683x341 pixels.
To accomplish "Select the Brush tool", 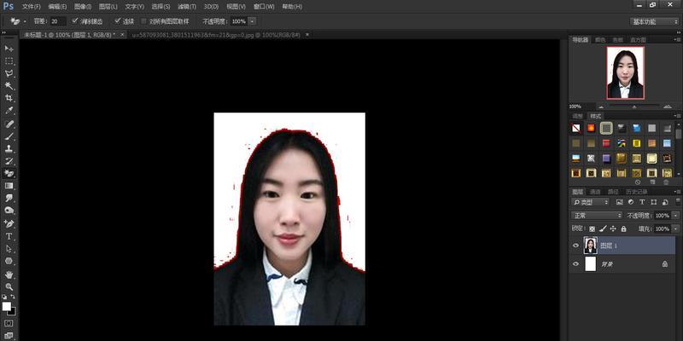I will pos(9,136).
